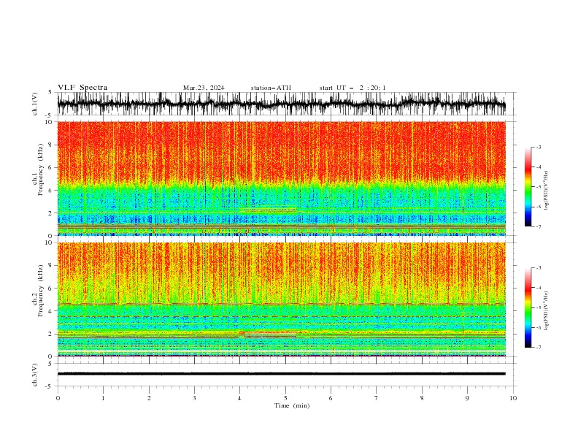Click the "-7" tick on ch.2 colorbar

(x=538, y=347)
